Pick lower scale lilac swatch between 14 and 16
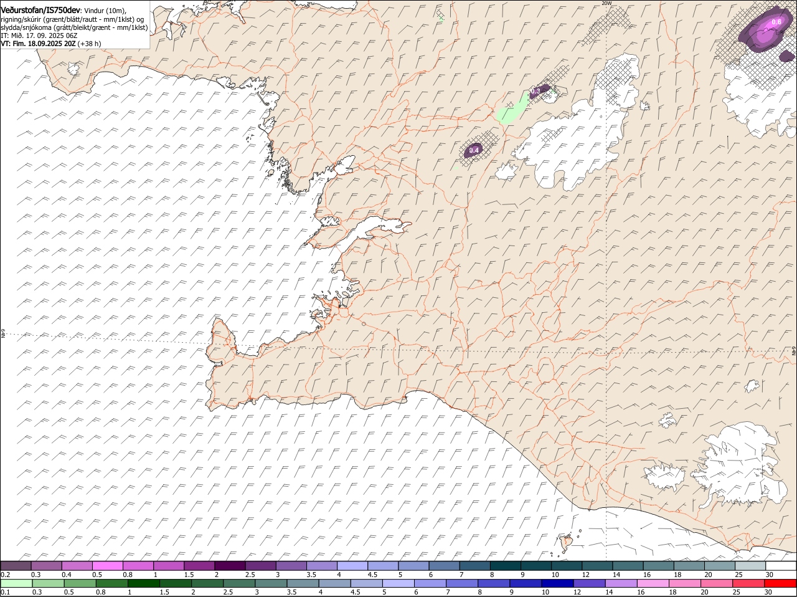Image resolution: width=797 pixels, height=597 pixels. (622, 583)
